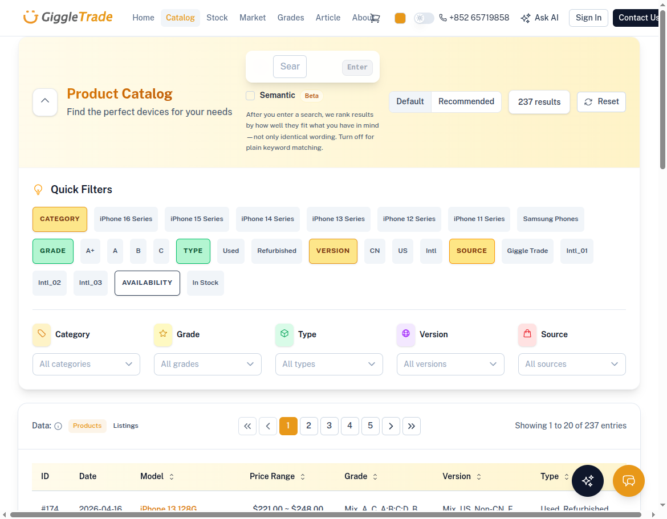Click the lightbulb icon beside Quick Filters

(38, 189)
